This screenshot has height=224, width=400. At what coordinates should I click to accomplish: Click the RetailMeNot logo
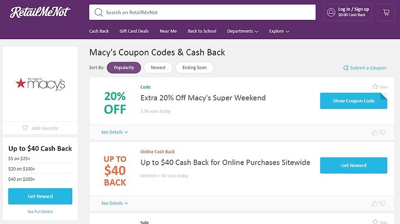(x=40, y=12)
